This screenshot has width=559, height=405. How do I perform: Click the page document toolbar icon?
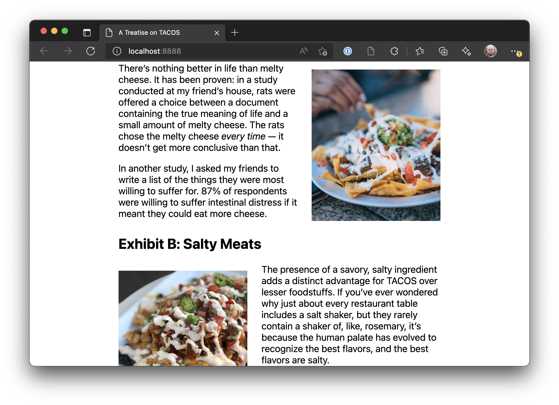point(371,51)
